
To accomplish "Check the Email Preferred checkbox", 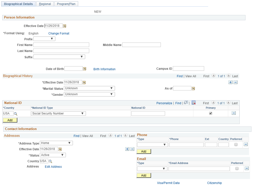I will 237,169.
